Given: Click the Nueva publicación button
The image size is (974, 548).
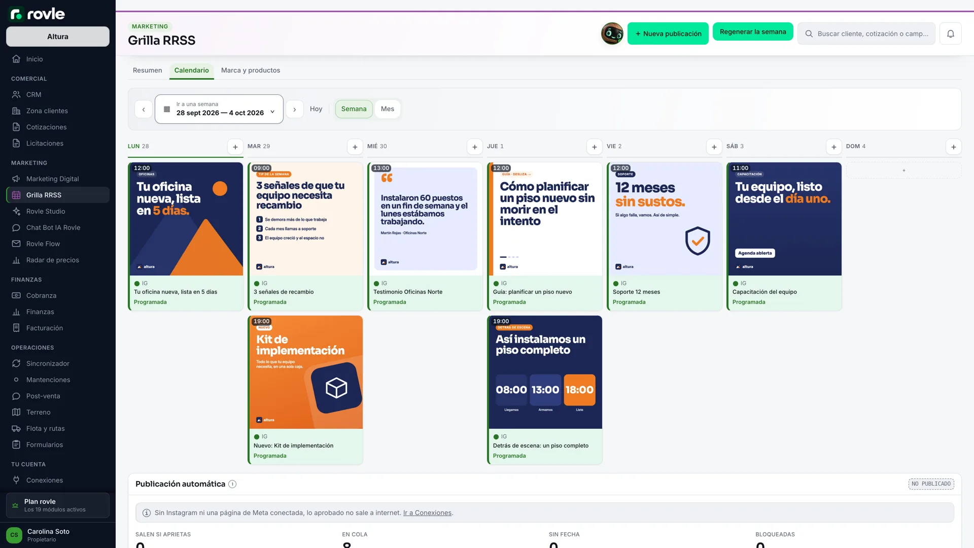Looking at the screenshot, I should 668,33.
